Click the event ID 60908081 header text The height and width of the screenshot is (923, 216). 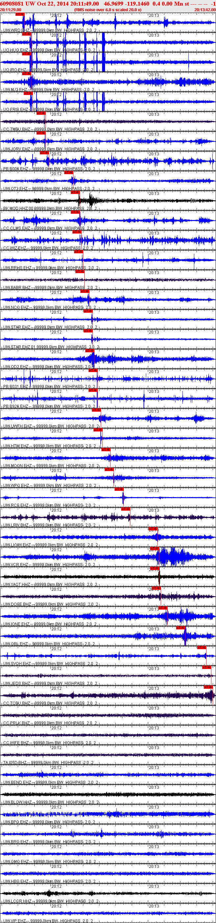click(x=12, y=4)
